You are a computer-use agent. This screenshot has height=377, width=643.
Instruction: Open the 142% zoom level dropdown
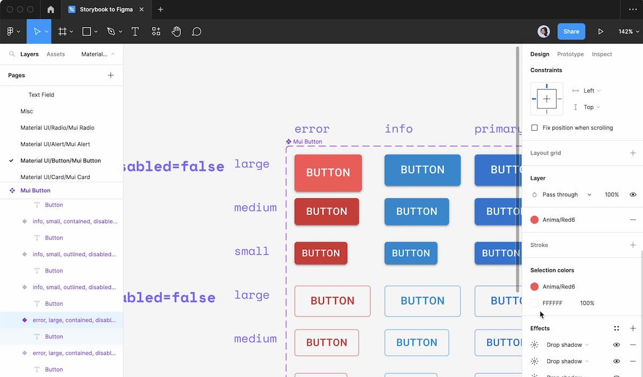pos(627,32)
